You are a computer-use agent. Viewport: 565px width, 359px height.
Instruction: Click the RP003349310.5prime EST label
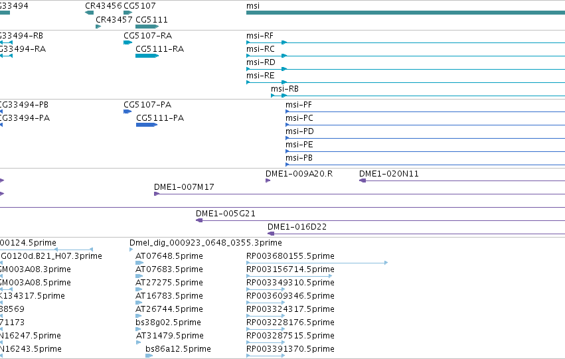pos(290,283)
